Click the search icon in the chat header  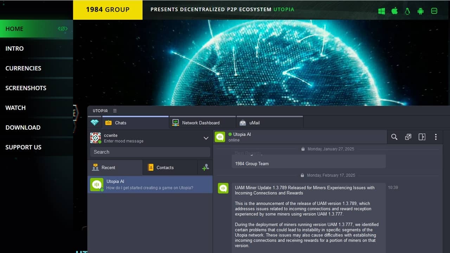[x=394, y=137]
